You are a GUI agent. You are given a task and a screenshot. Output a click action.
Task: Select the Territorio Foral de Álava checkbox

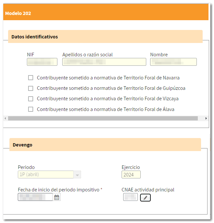click(30, 109)
